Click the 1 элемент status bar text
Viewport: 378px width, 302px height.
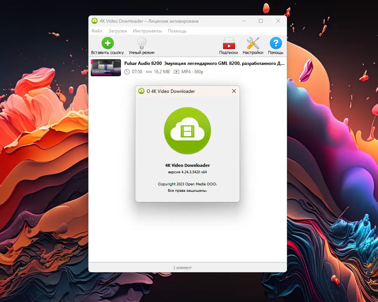[x=182, y=268]
